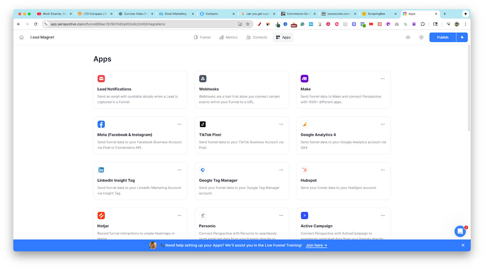The width and height of the screenshot is (484, 269).
Task: Click the Join here link in banner
Action: (x=316, y=245)
